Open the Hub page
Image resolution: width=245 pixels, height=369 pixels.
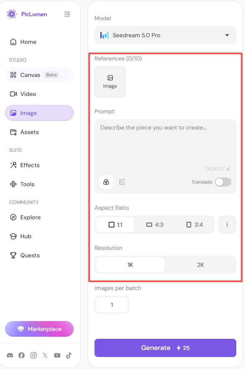point(39,236)
